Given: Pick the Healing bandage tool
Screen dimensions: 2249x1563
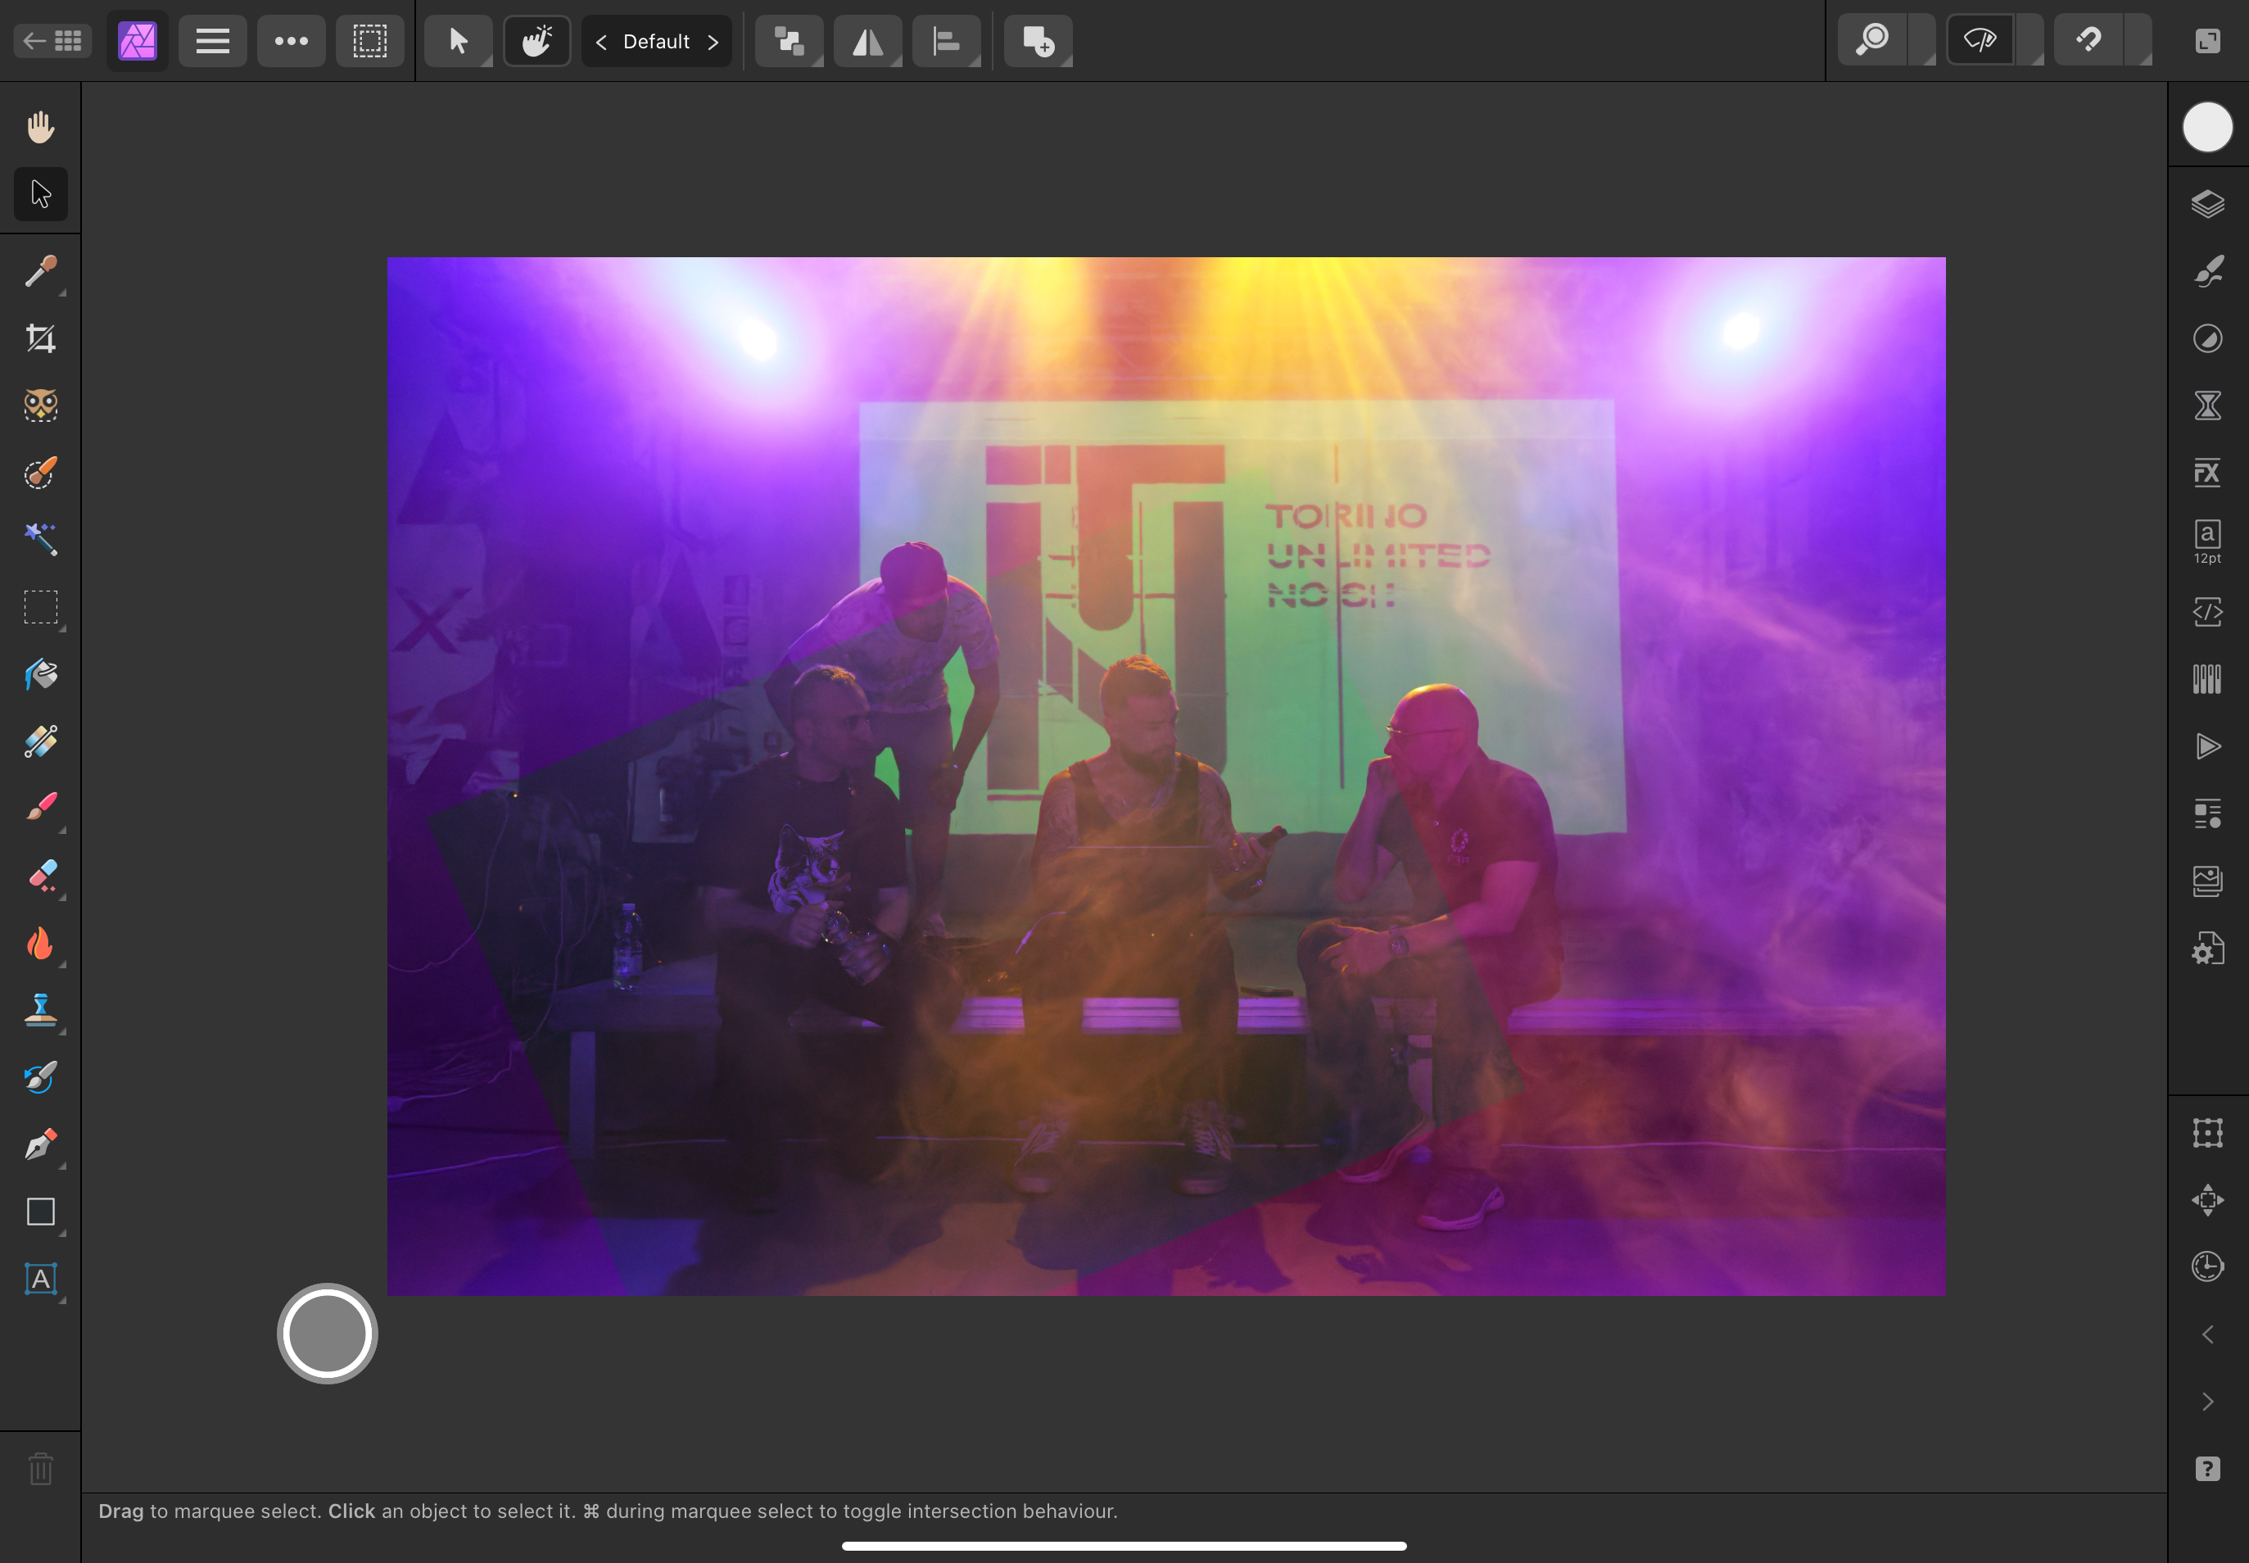Looking at the screenshot, I should click(x=40, y=741).
